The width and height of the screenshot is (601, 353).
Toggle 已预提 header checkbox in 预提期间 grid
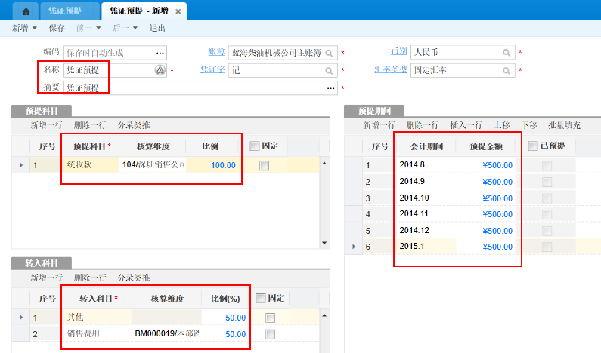click(533, 146)
